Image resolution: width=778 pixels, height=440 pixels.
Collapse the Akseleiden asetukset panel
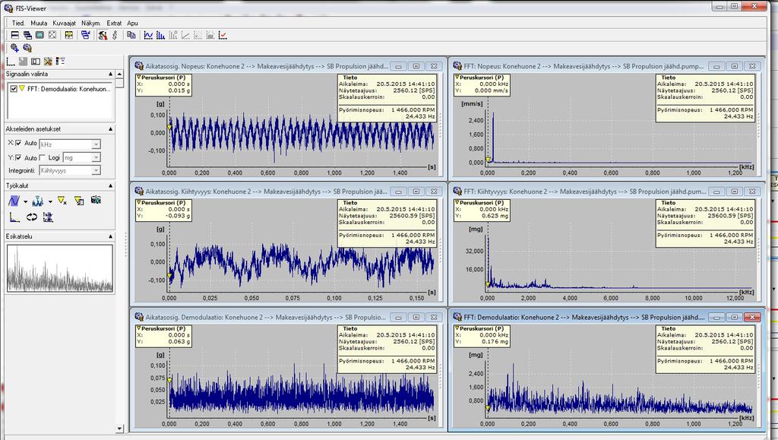(111, 129)
